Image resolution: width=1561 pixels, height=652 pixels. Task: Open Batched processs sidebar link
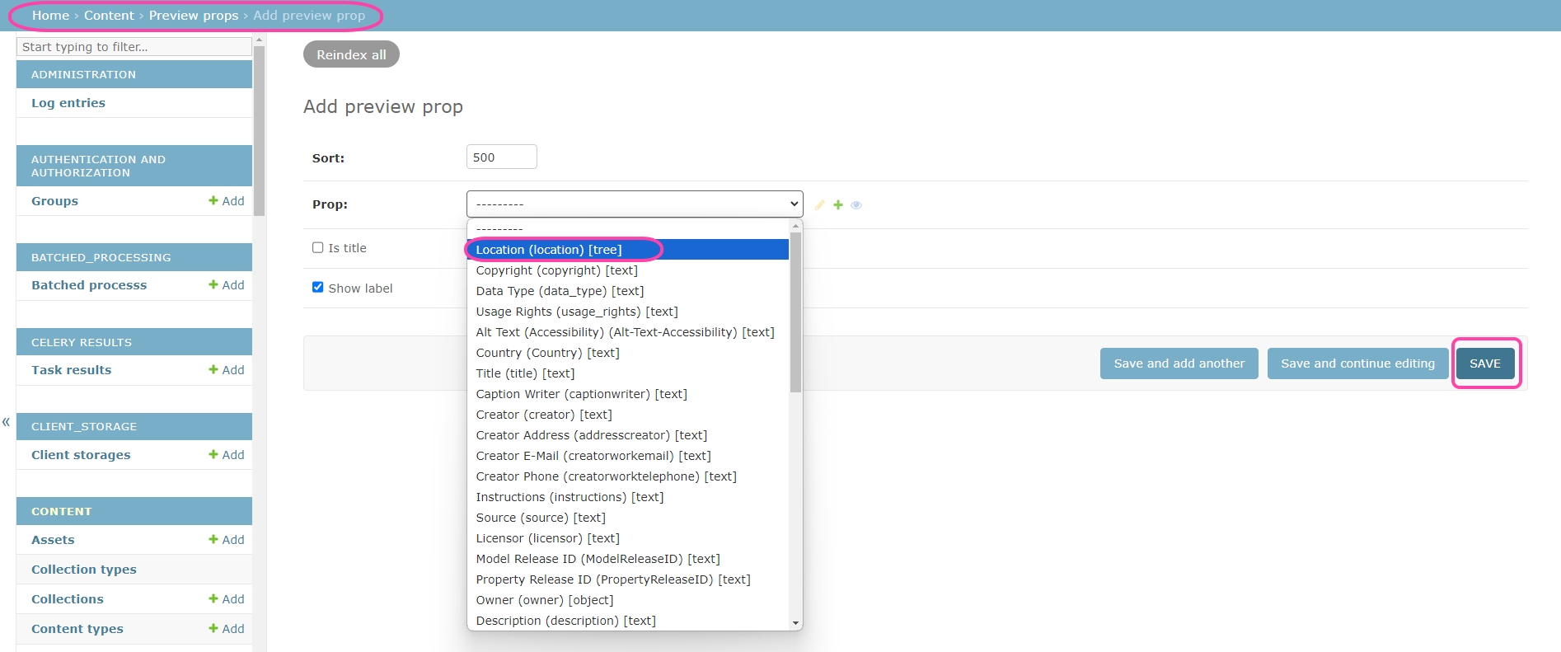(x=89, y=285)
